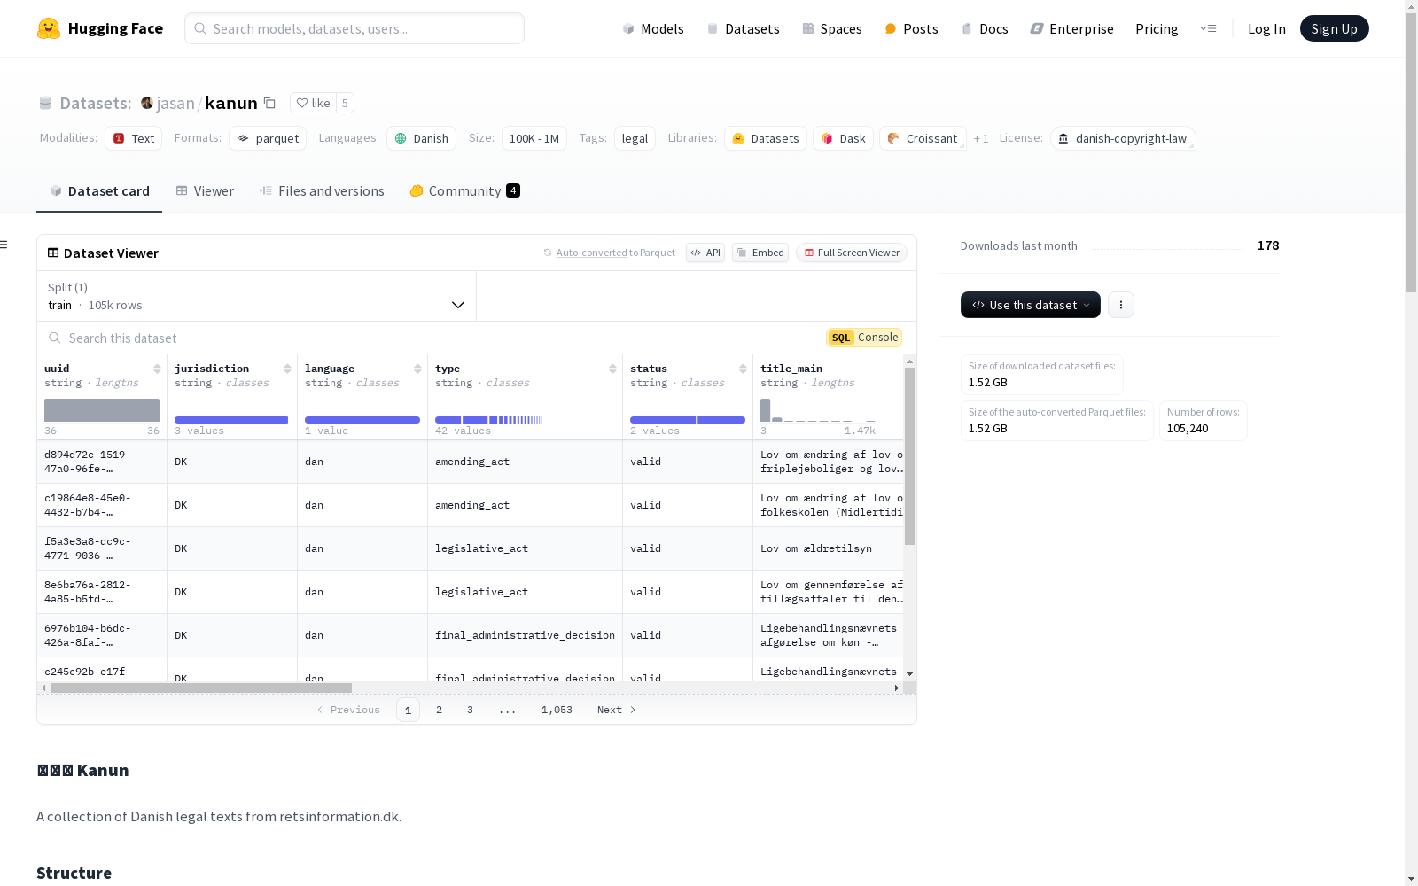Select the Danish language tag
1418x886 pixels.
422,138
